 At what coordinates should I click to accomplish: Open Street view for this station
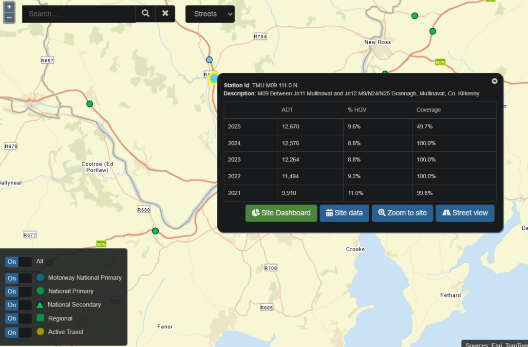(x=465, y=213)
